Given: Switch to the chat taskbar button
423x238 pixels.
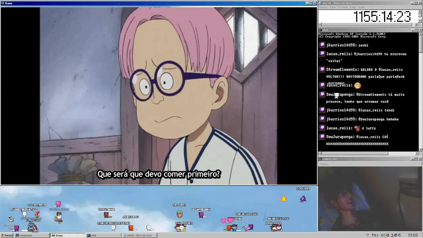Looking at the screenshot, I should 103,235.
